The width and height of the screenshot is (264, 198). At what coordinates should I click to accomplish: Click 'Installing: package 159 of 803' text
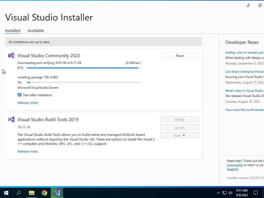[x=38, y=77]
